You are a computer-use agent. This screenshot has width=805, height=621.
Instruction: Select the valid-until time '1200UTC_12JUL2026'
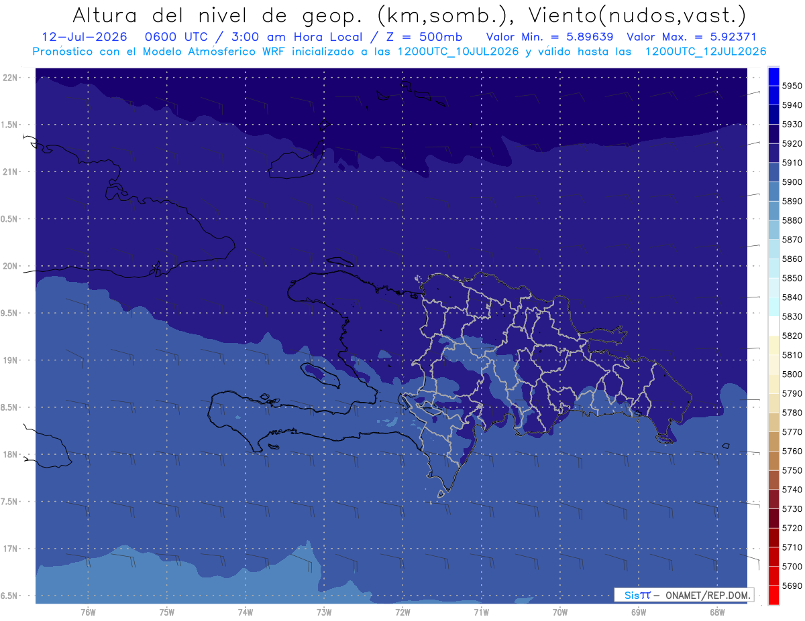[705, 52]
